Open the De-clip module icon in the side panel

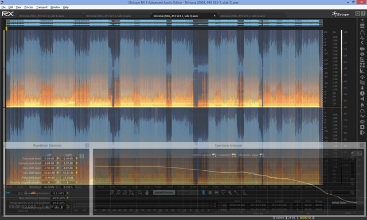pyautogui.click(x=362, y=32)
